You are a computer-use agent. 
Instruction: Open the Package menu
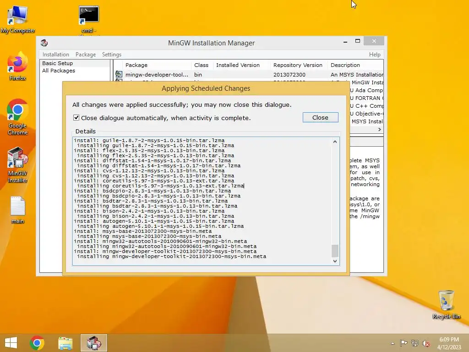86,55
